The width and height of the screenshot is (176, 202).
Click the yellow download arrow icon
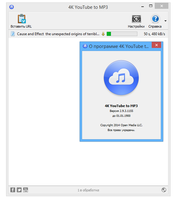coord(103,34)
